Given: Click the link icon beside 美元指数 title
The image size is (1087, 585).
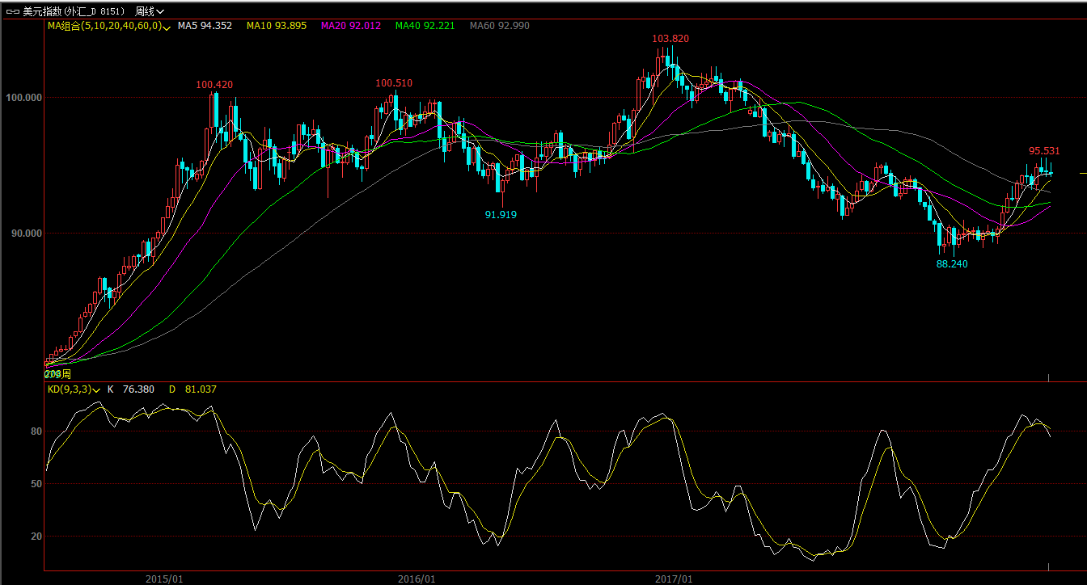Looking at the screenshot, I should pos(13,11).
